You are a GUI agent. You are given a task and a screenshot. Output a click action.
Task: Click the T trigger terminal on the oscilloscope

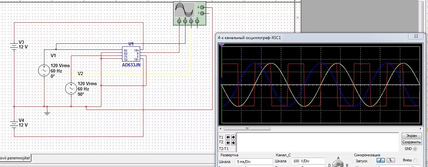click(x=202, y=13)
